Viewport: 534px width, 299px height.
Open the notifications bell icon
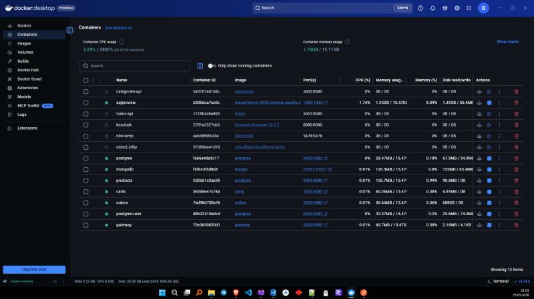coord(433,8)
